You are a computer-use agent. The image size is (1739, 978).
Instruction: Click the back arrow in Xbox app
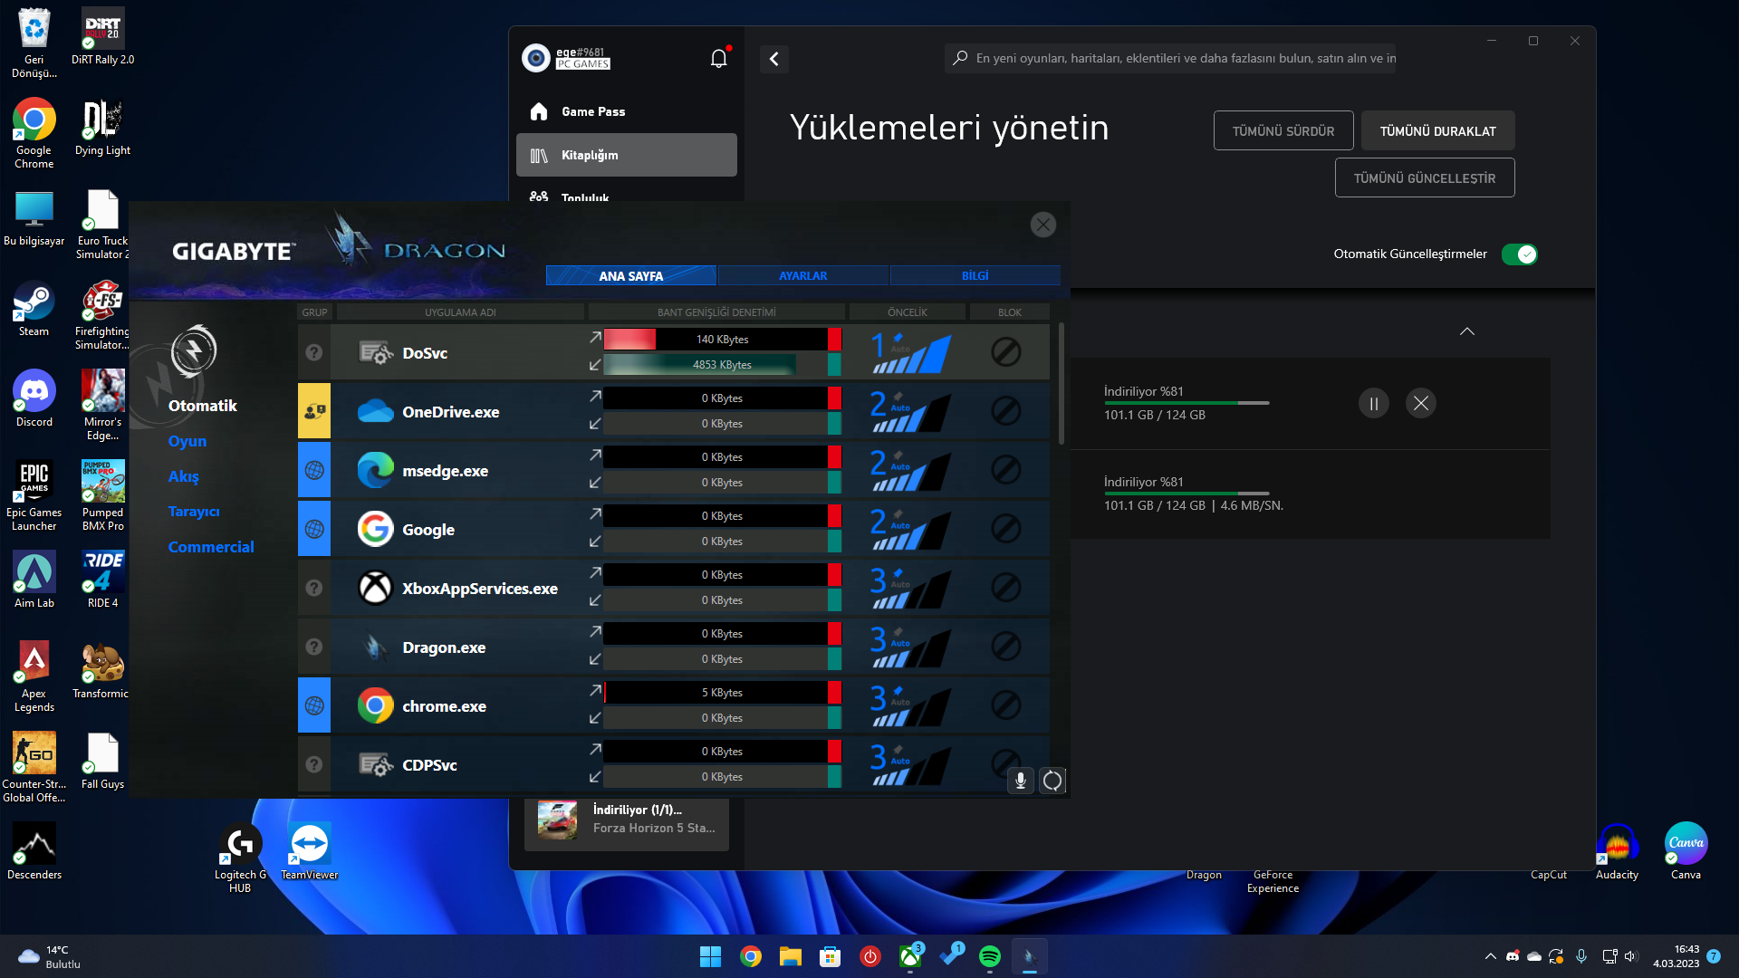pos(773,59)
